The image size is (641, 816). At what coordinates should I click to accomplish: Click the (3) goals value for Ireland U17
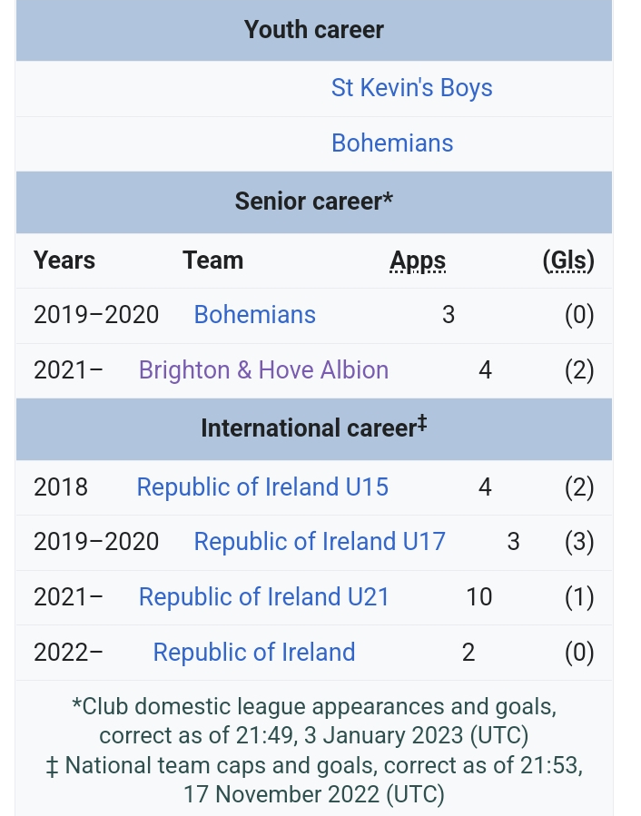coord(579,541)
